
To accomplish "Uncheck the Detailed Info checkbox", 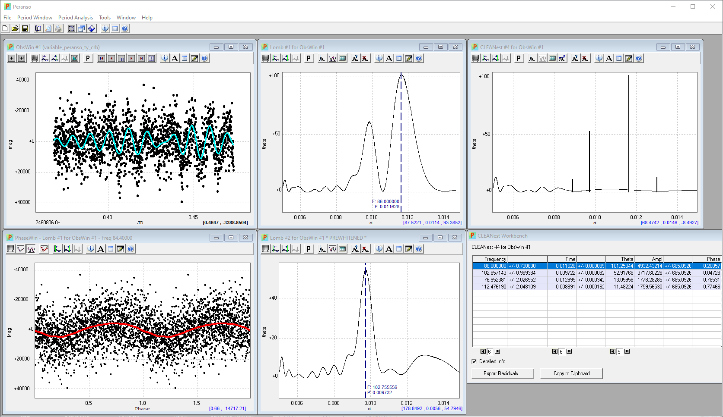I will click(475, 361).
